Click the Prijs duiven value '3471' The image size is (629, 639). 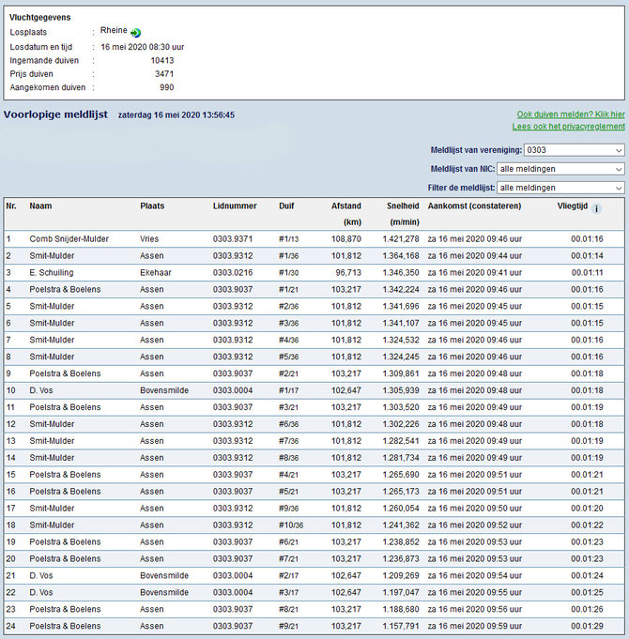[x=164, y=74]
